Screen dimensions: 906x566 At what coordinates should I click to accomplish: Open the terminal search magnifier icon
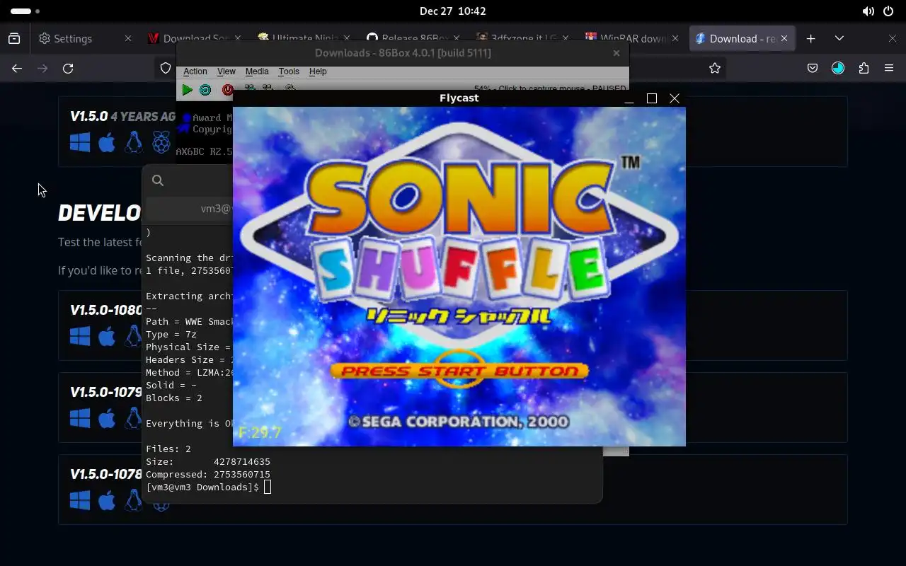point(158,180)
